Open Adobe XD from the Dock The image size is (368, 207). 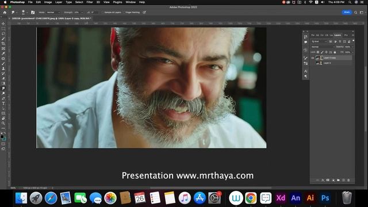(x=281, y=198)
